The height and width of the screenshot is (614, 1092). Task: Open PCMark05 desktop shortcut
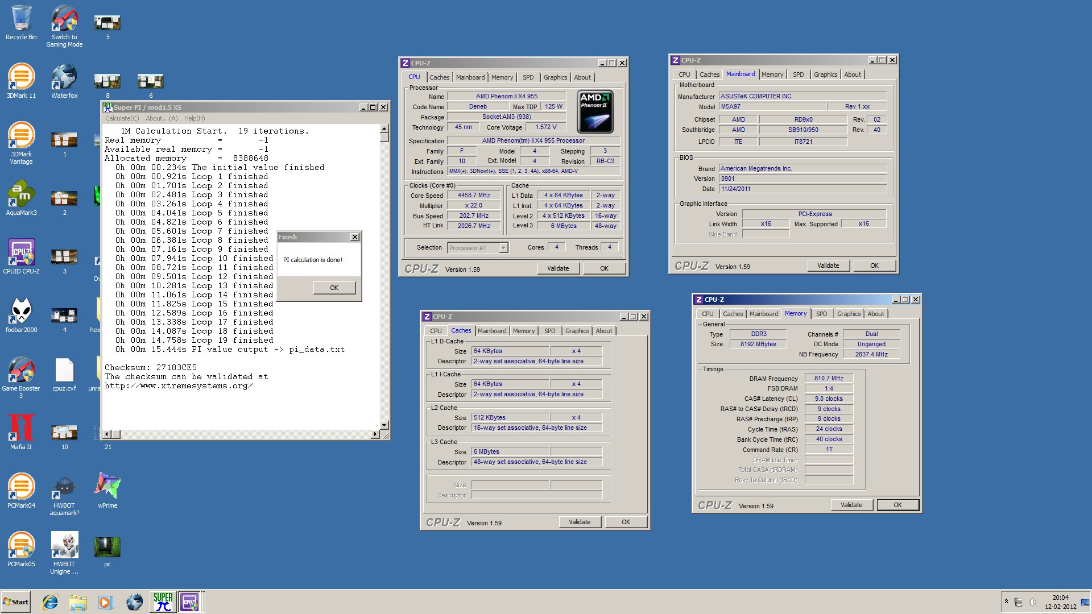(21, 549)
